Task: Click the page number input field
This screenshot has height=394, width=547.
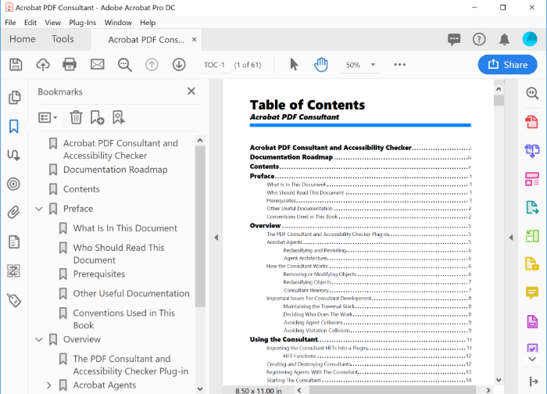Action: (214, 65)
